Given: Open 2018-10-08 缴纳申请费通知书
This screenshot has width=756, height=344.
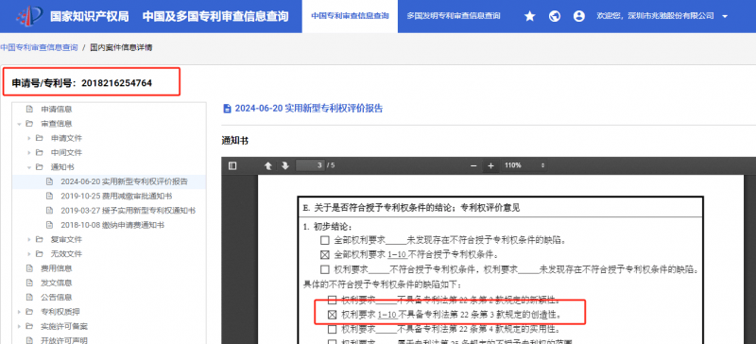Looking at the screenshot, I should (x=112, y=225).
